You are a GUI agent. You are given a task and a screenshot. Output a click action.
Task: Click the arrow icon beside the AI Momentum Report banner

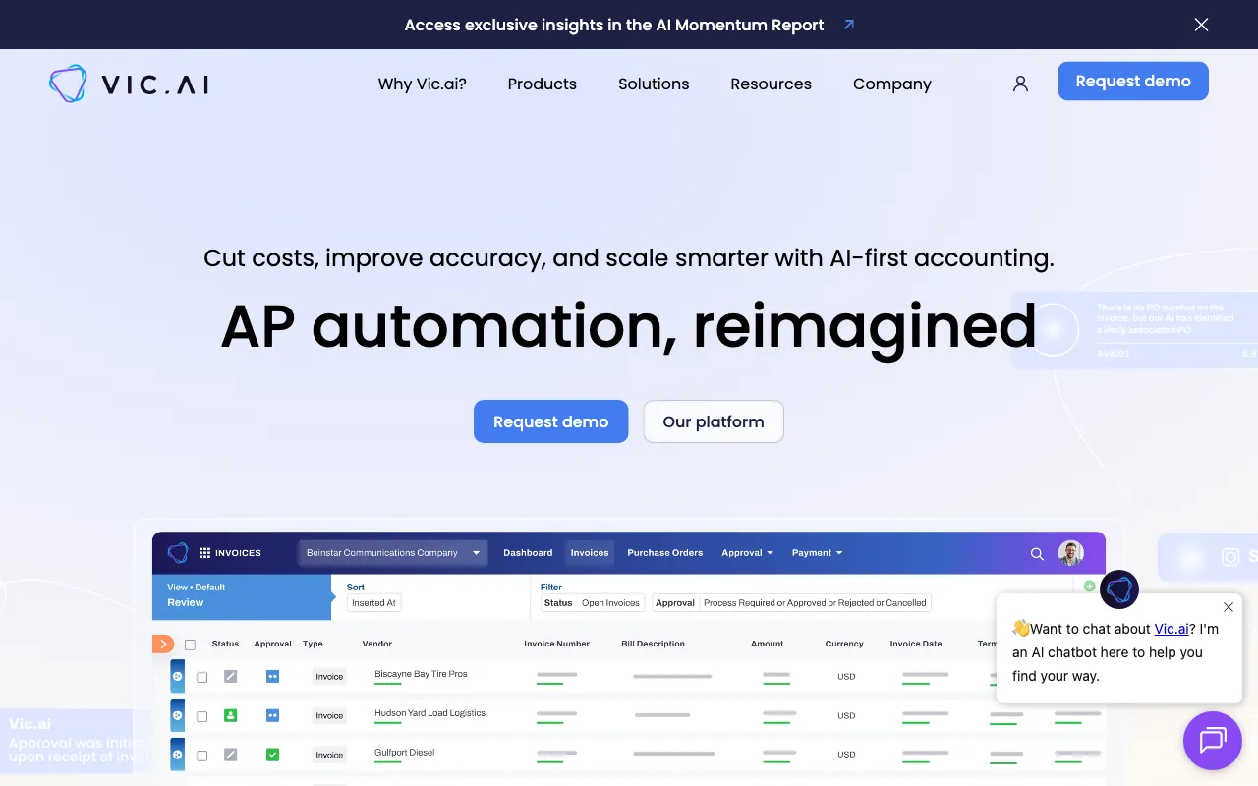pos(849,25)
